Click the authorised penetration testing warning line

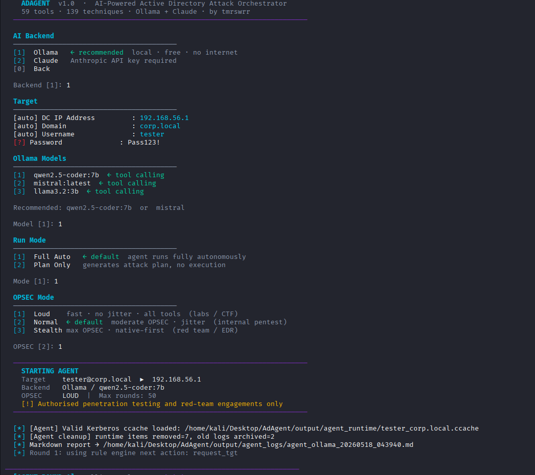(152, 404)
